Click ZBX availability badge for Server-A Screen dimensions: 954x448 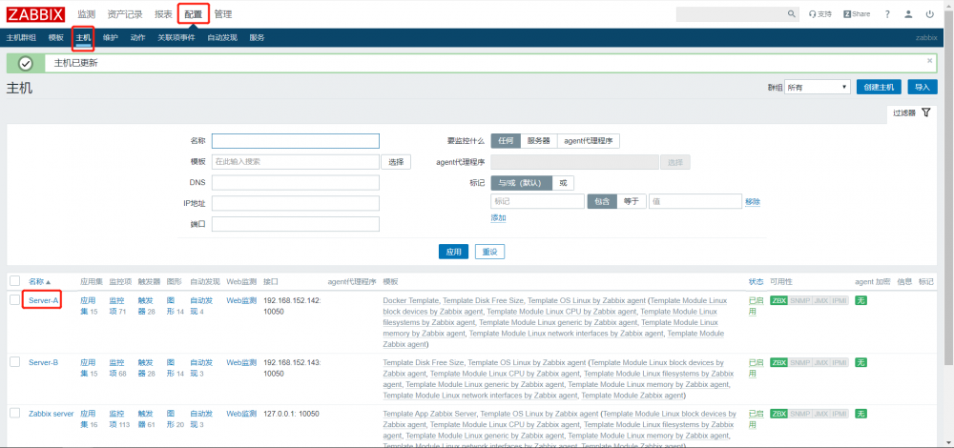coord(778,300)
